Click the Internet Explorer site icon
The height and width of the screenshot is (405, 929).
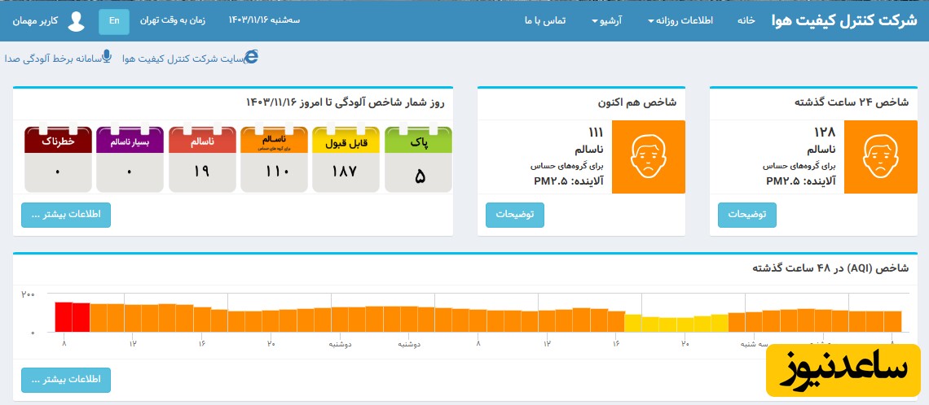coord(252,57)
